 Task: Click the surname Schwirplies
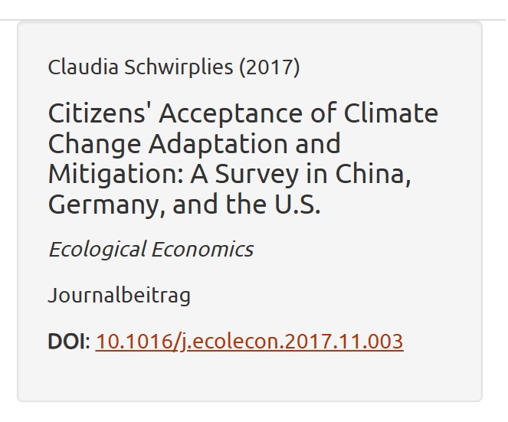(179, 67)
